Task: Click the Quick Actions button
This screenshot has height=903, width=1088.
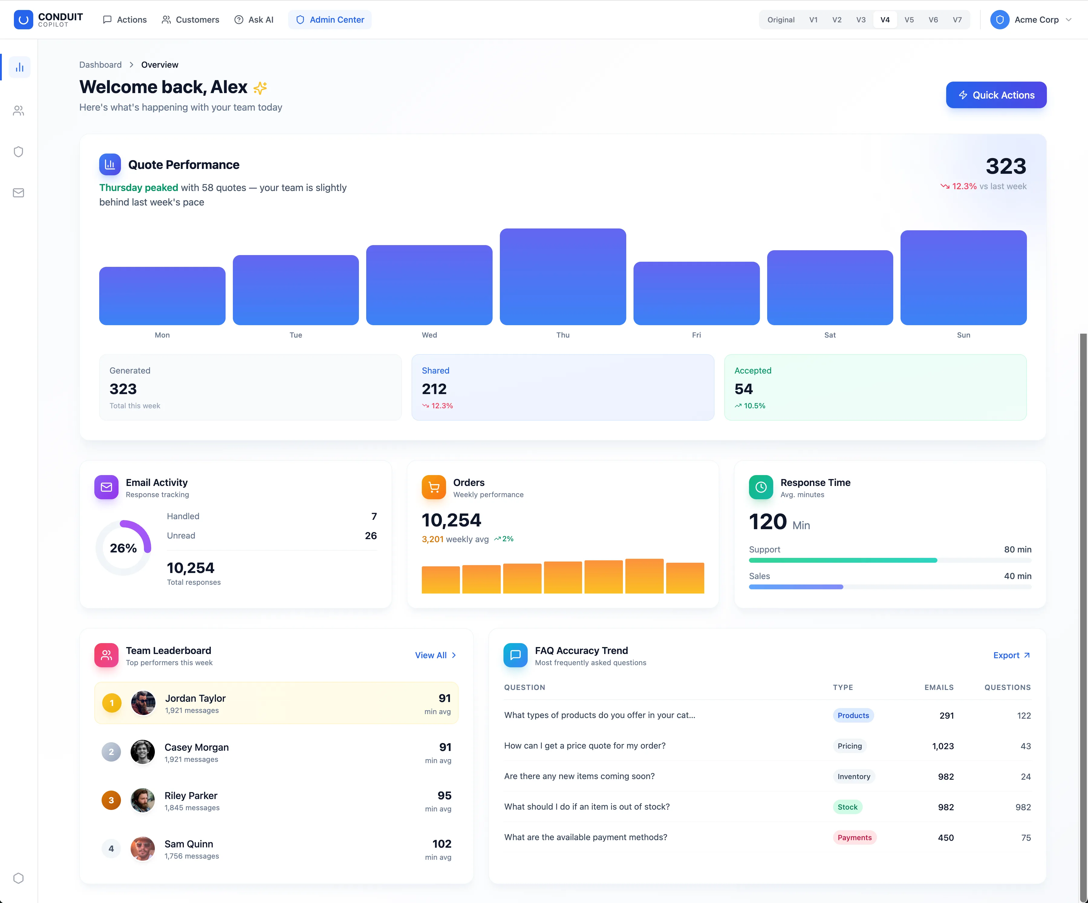Action: coord(996,95)
